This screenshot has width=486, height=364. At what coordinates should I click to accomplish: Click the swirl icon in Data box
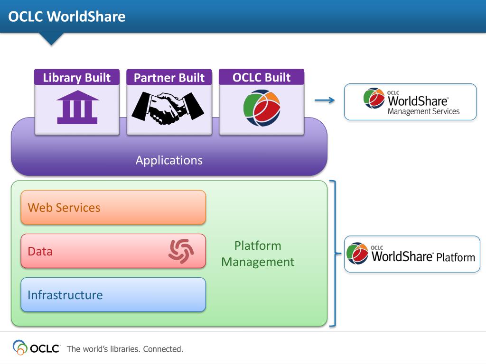point(181,251)
